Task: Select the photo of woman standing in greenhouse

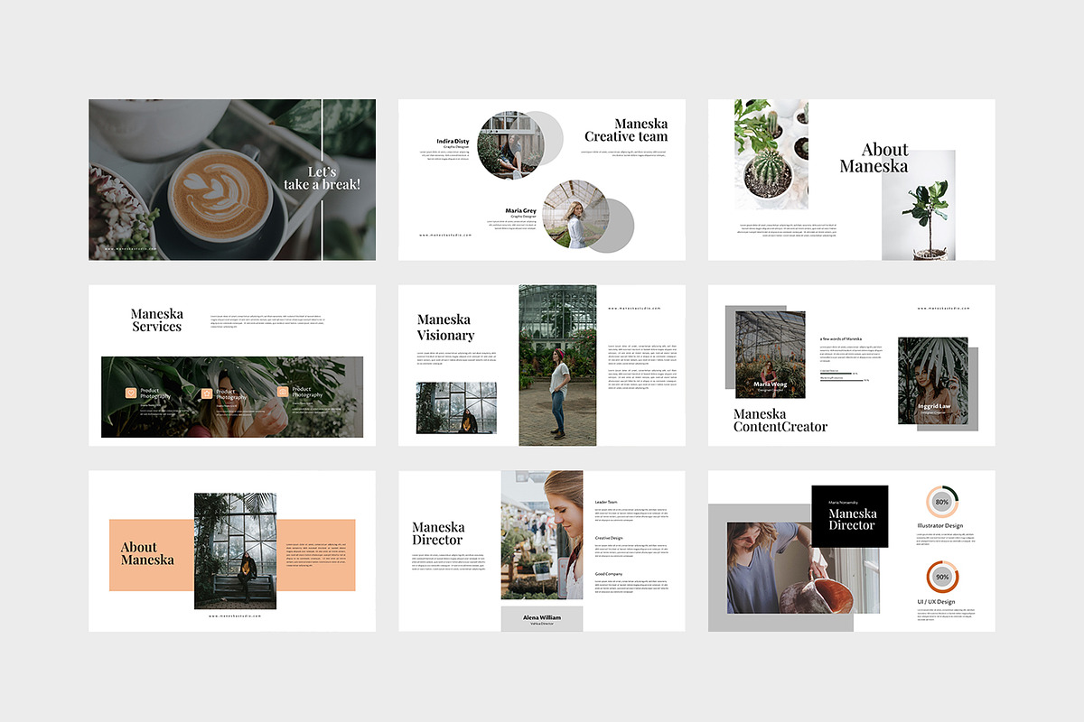Action: (557, 366)
